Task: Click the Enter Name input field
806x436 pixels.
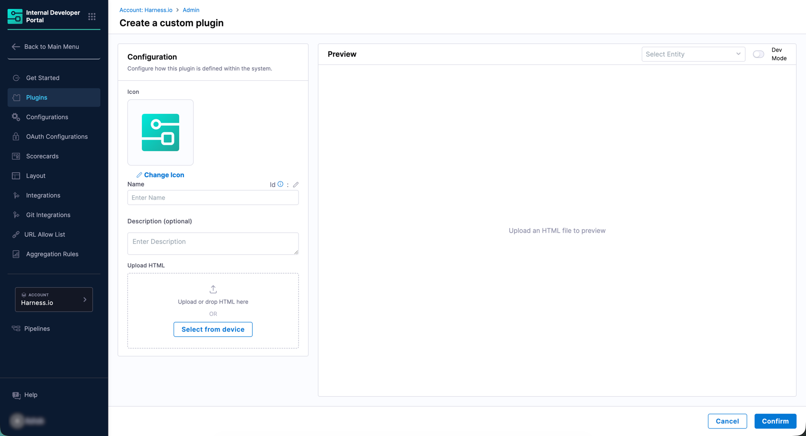Action: (x=213, y=198)
